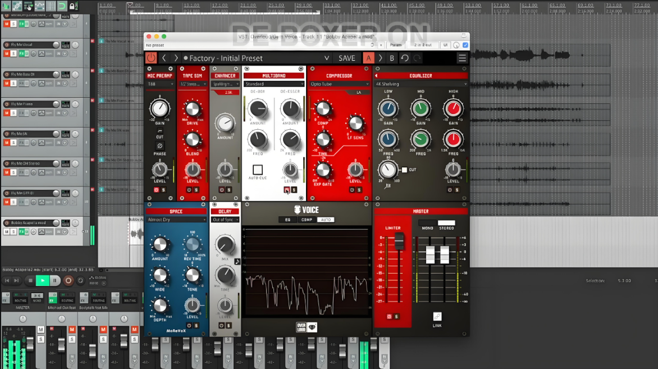Click the 2 in 2 out routing button
This screenshot has height=369, width=658.
click(423, 45)
